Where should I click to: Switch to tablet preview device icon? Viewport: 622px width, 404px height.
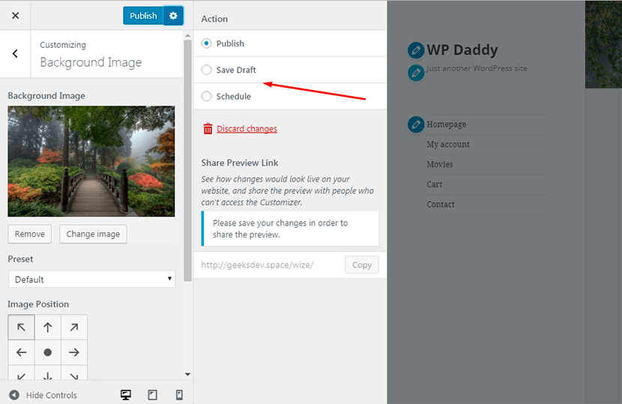coord(152,394)
